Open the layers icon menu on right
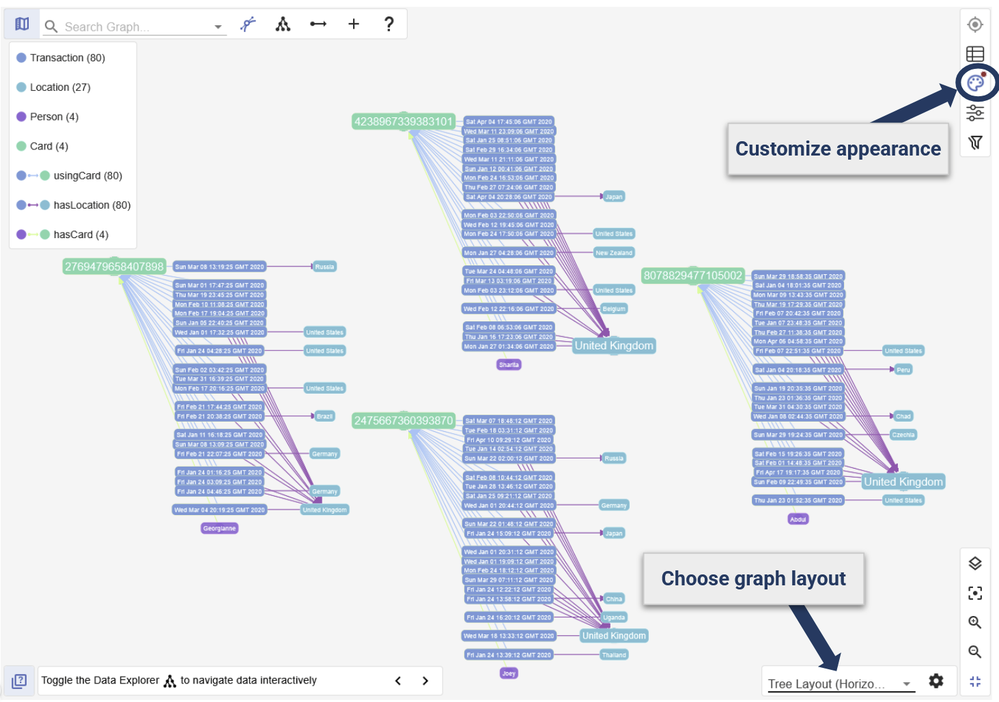 (975, 564)
